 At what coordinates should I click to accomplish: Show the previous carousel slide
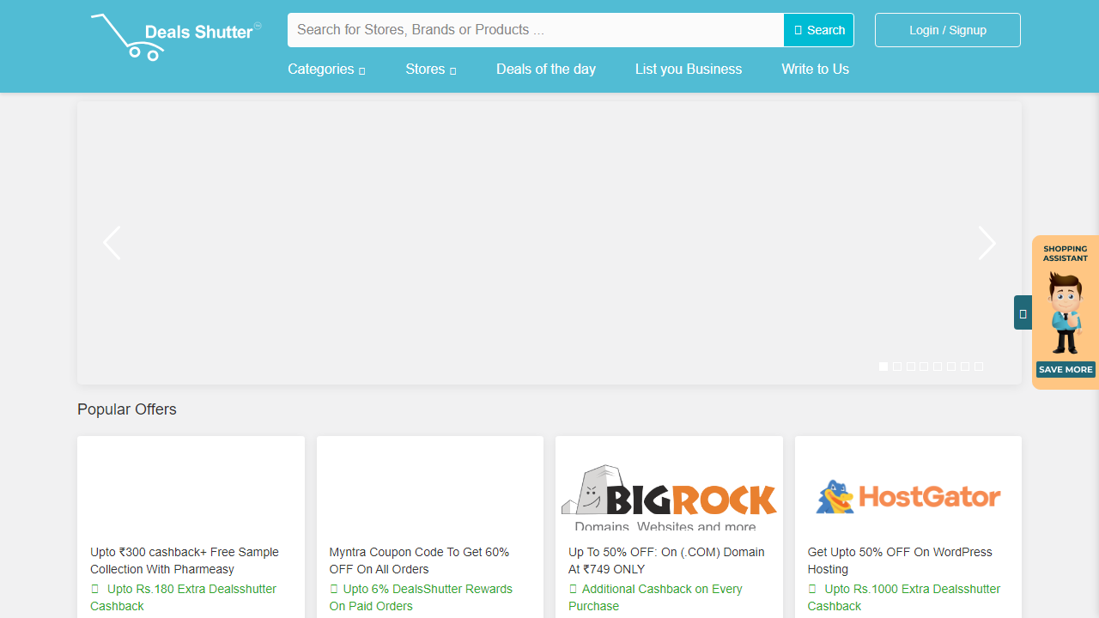(112, 244)
